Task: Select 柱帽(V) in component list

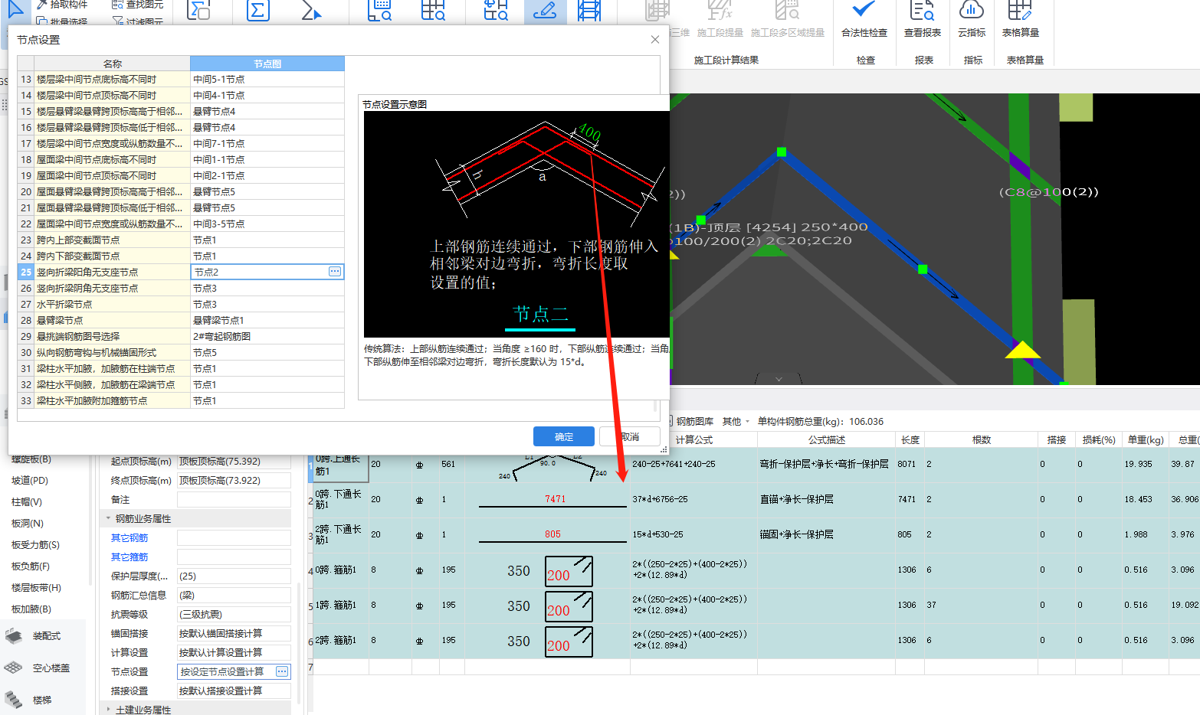Action: coord(27,502)
